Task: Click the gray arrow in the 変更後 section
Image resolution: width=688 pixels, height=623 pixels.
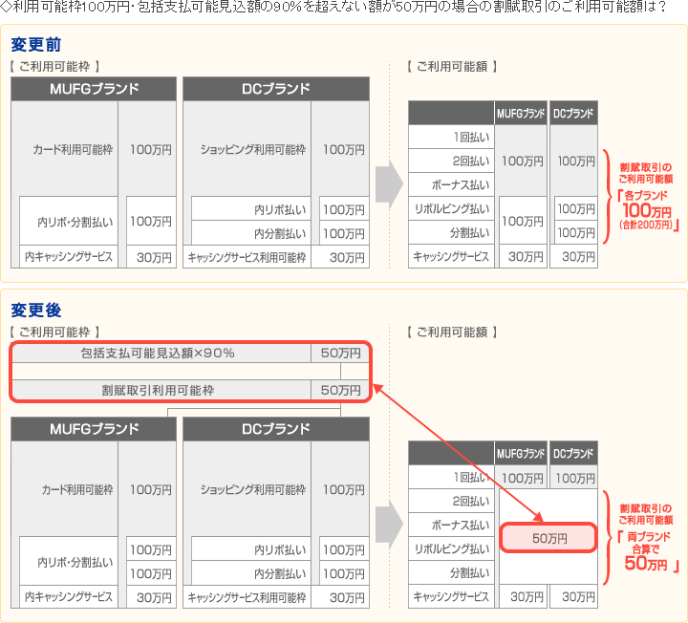Action: coord(387,525)
